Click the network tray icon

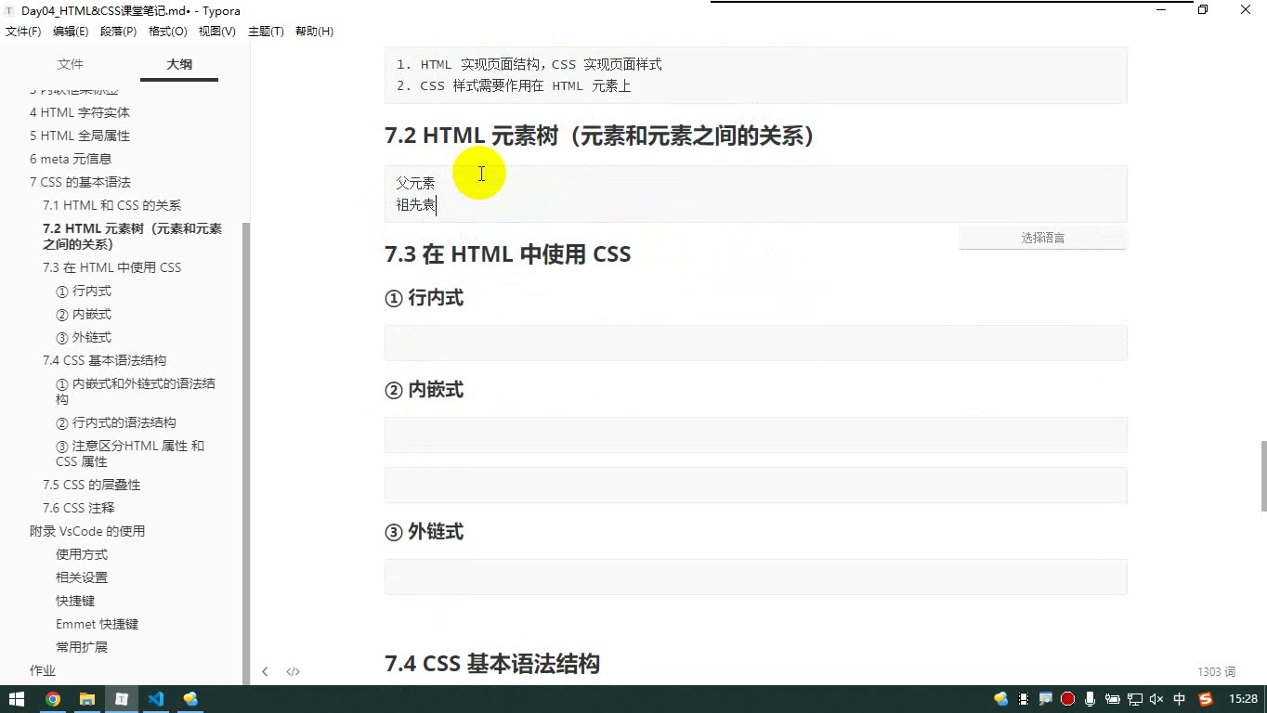pyautogui.click(x=1134, y=699)
